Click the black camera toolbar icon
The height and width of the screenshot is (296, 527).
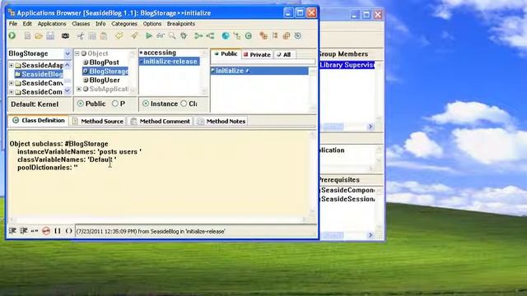tap(65, 36)
